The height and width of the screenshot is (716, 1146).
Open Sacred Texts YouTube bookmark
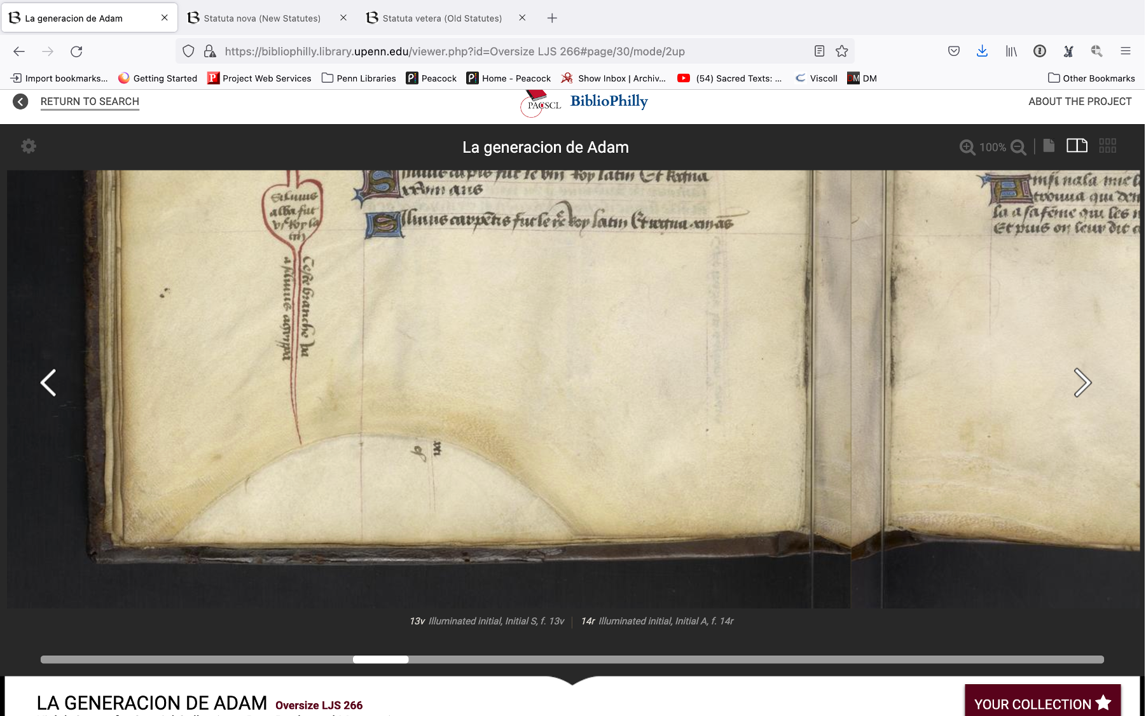click(729, 78)
